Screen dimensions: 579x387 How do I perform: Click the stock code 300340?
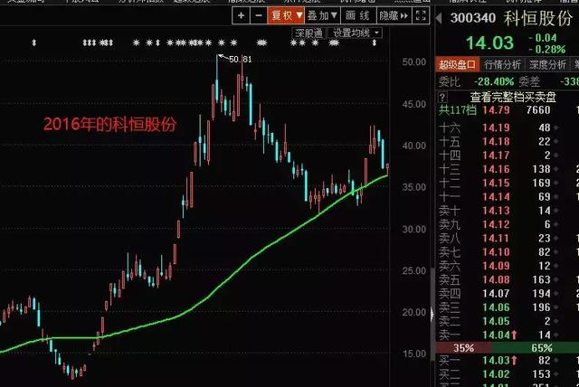click(472, 18)
